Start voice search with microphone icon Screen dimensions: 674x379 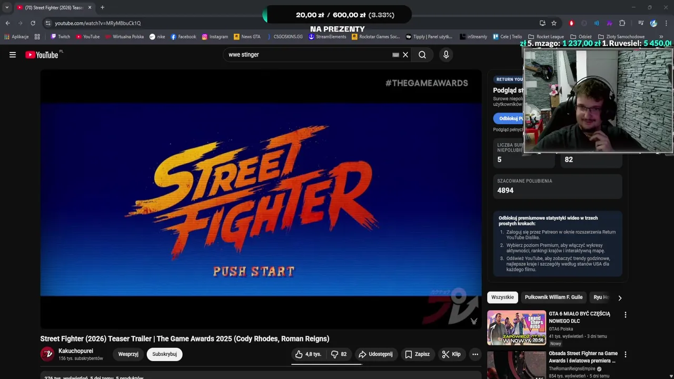point(446,55)
